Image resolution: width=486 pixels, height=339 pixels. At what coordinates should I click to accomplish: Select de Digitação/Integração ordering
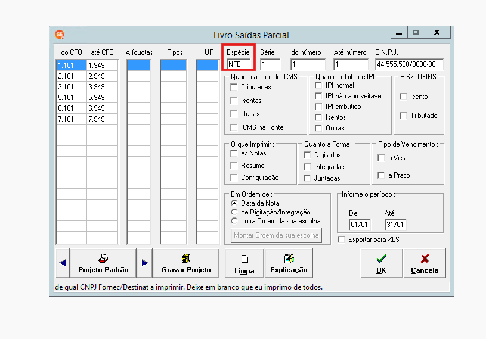(x=234, y=212)
